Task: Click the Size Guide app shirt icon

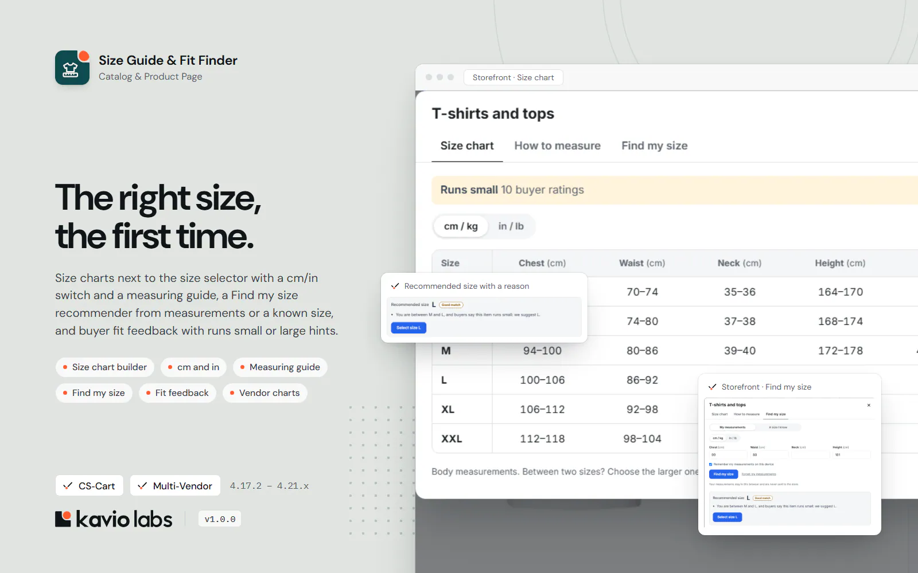Action: coord(72,68)
